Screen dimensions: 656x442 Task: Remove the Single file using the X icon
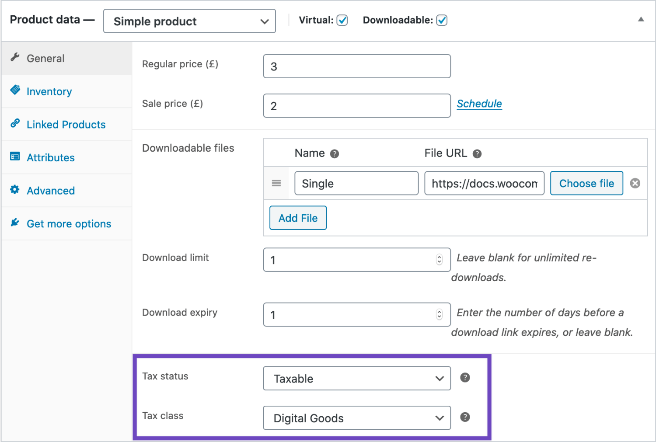(635, 183)
